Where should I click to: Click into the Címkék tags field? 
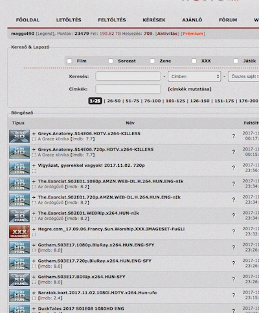pos(128,89)
